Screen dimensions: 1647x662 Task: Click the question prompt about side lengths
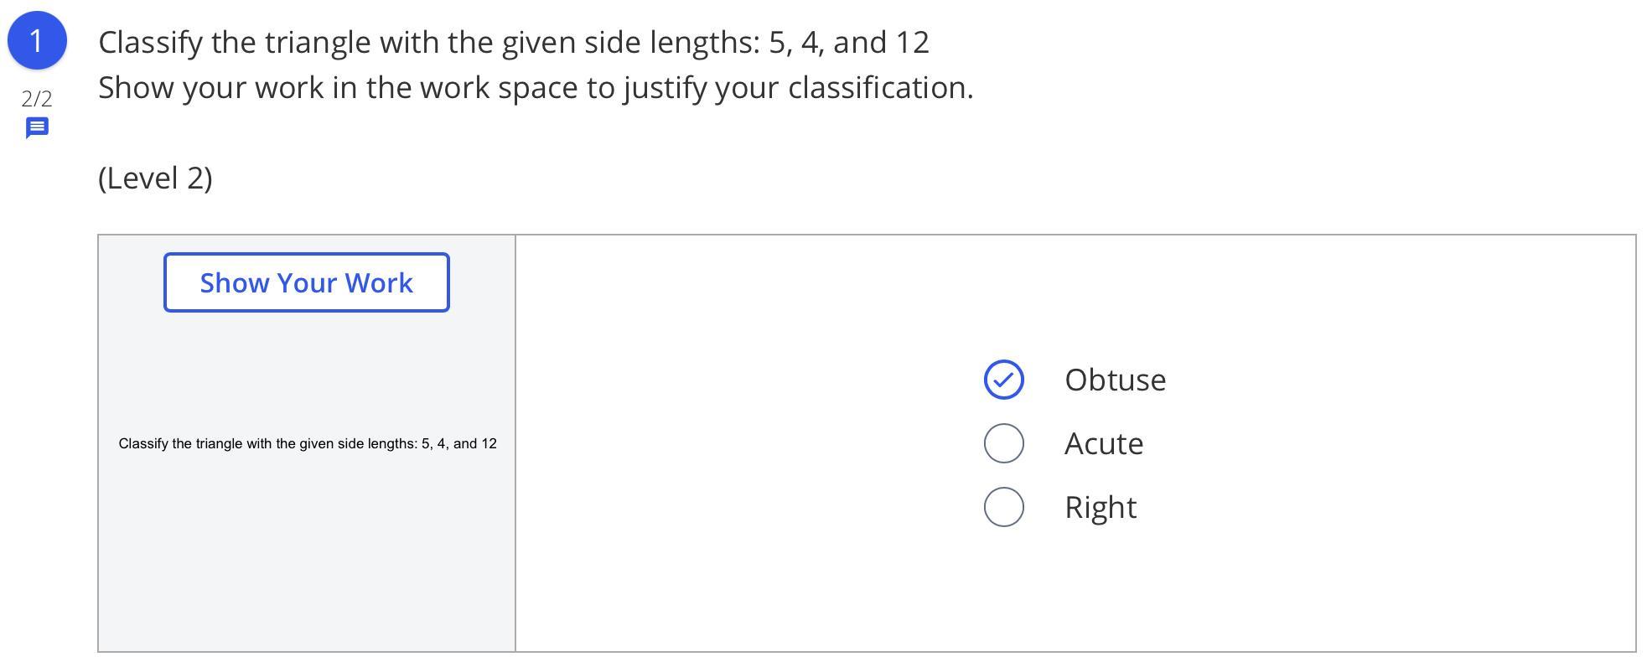pyautogui.click(x=513, y=42)
